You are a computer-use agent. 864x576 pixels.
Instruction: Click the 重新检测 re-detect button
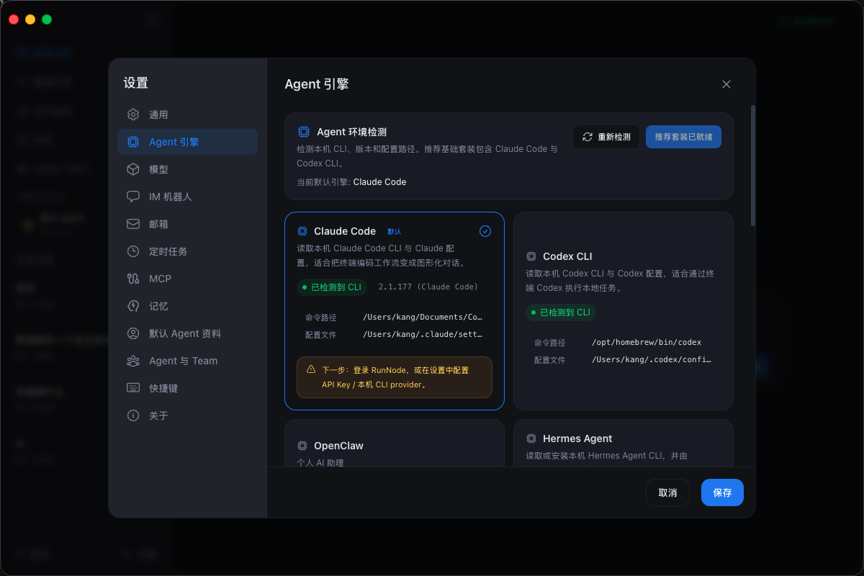click(x=606, y=137)
